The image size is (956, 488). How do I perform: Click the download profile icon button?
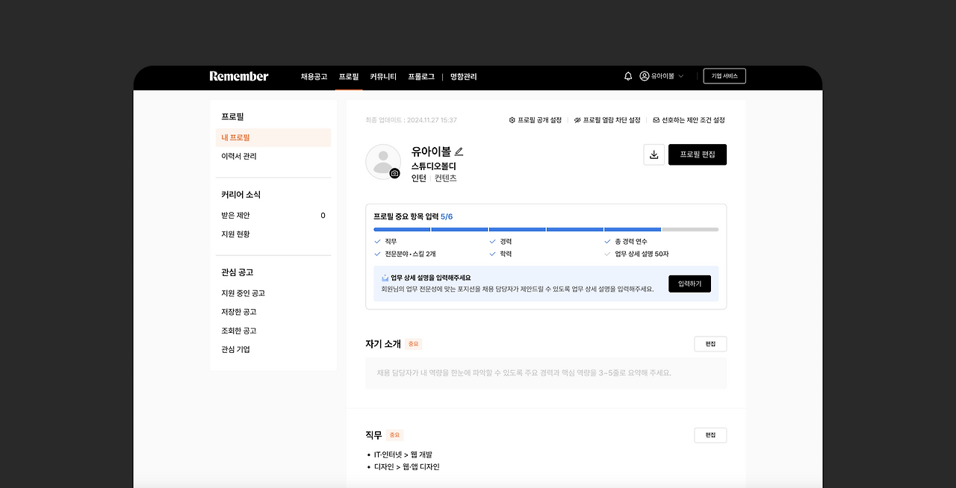(x=654, y=154)
